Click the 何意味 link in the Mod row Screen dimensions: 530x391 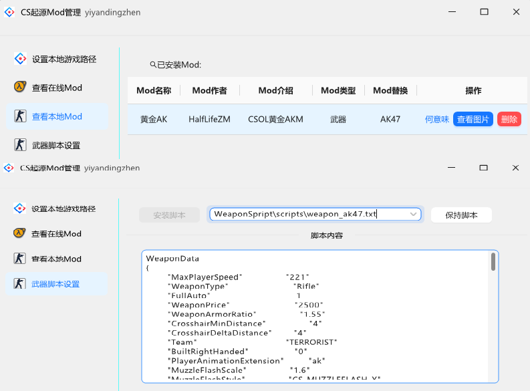(x=437, y=120)
